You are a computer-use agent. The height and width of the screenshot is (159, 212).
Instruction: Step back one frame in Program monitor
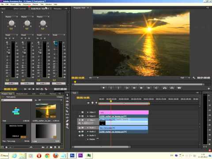click(x=134, y=88)
